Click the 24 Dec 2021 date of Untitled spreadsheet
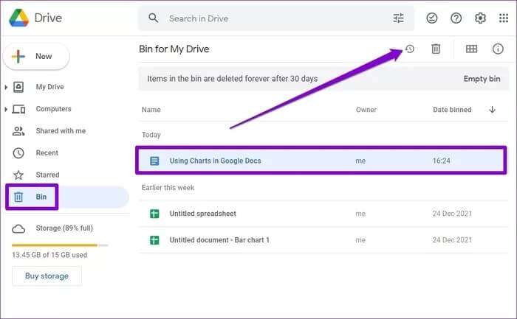Screen dimensions: 517x319 click(x=452, y=214)
